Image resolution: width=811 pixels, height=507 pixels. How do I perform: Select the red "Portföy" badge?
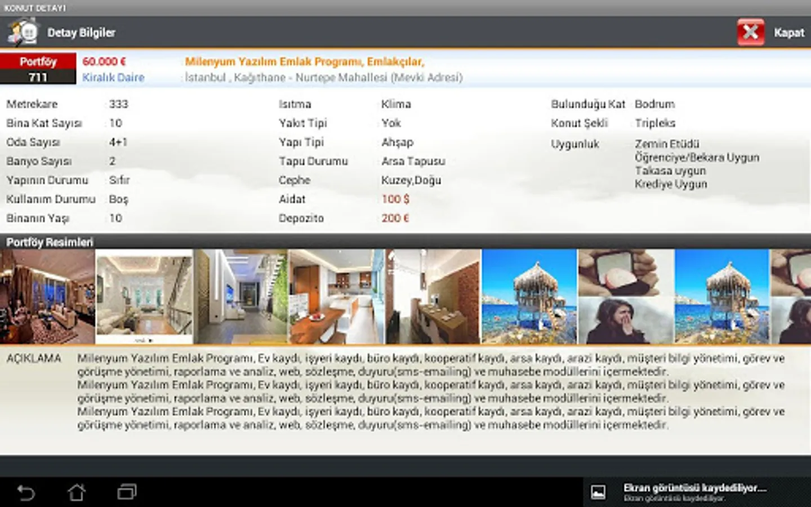(x=38, y=61)
